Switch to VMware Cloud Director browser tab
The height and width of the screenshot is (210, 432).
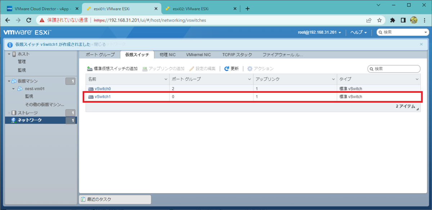click(42, 9)
